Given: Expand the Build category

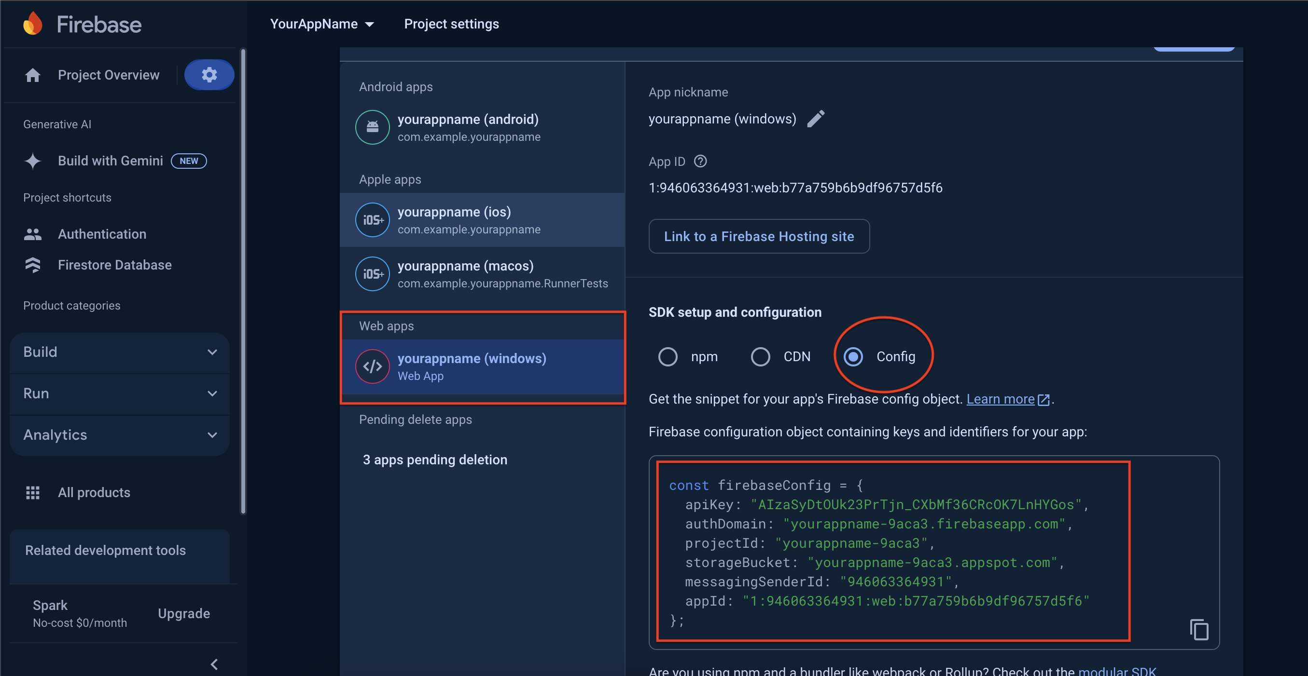Looking at the screenshot, I should click(x=119, y=352).
